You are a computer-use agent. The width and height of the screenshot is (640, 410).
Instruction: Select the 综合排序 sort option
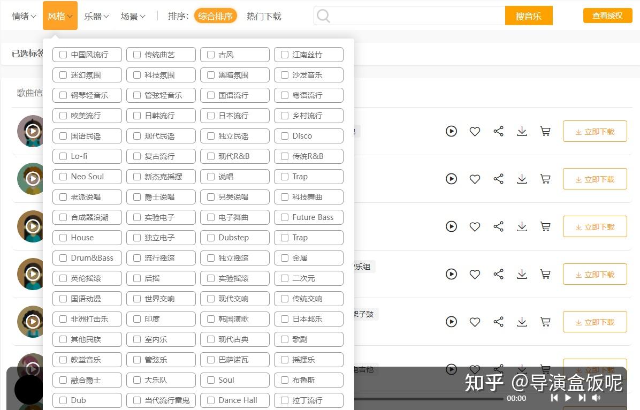[216, 16]
